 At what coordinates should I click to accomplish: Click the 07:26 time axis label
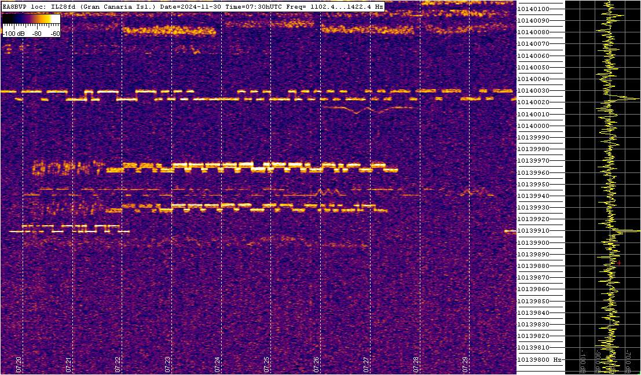pyautogui.click(x=316, y=363)
